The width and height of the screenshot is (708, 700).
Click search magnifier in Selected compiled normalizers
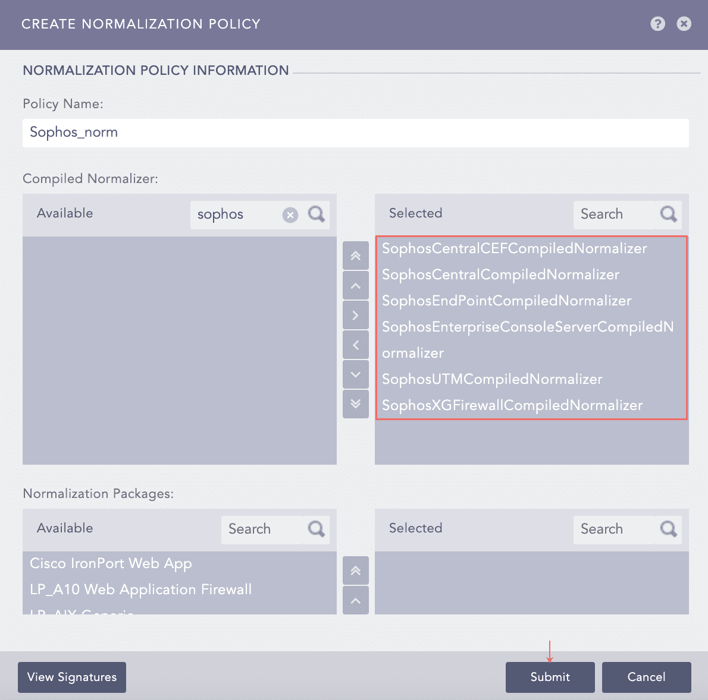click(669, 214)
